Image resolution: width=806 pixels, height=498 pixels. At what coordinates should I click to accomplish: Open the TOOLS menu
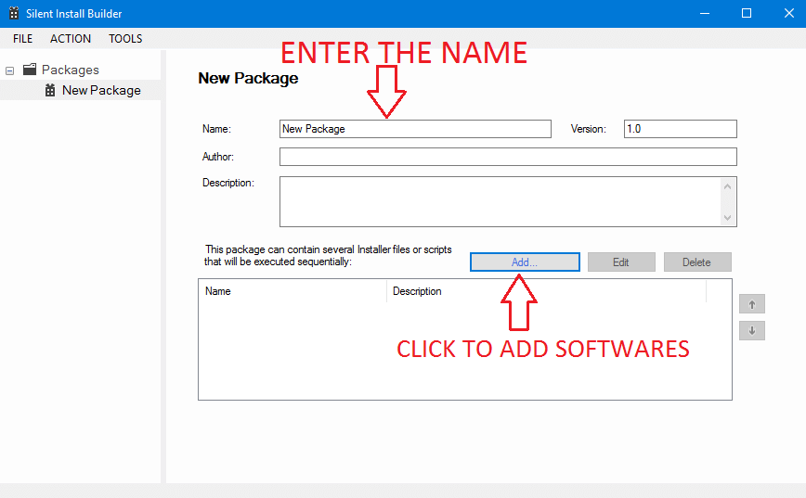[125, 39]
